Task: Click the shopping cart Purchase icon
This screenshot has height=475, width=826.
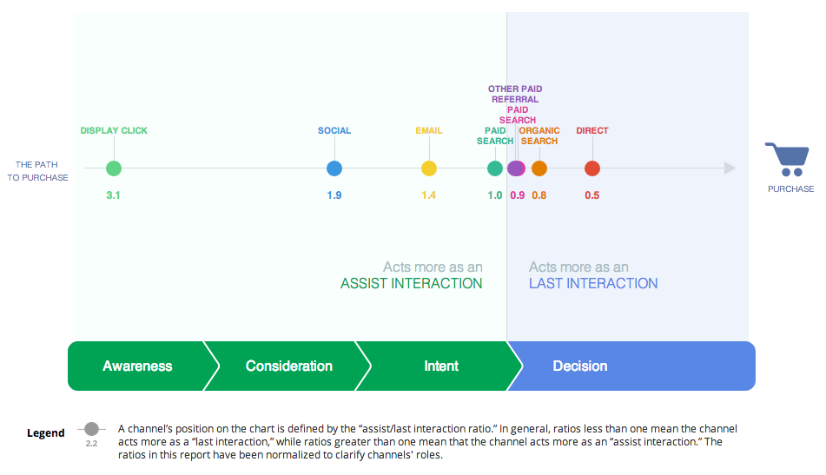Action: (787, 159)
